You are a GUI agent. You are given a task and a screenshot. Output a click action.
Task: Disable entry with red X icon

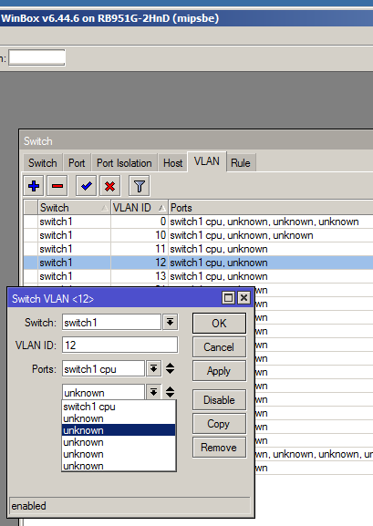[x=109, y=186]
